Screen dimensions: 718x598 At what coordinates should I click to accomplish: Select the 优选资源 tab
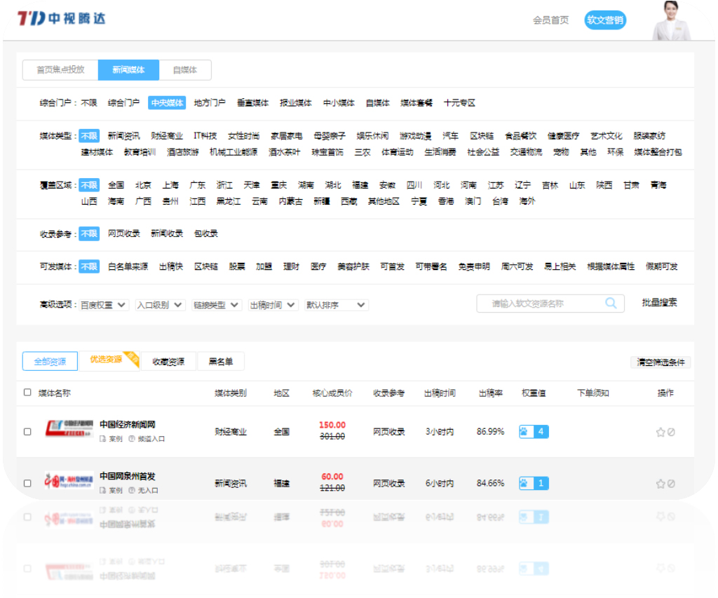[x=109, y=360]
